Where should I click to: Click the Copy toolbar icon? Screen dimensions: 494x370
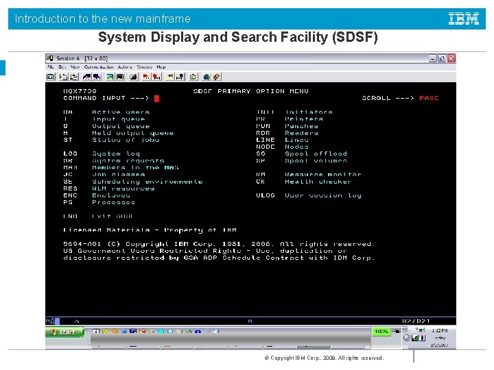tap(63, 77)
